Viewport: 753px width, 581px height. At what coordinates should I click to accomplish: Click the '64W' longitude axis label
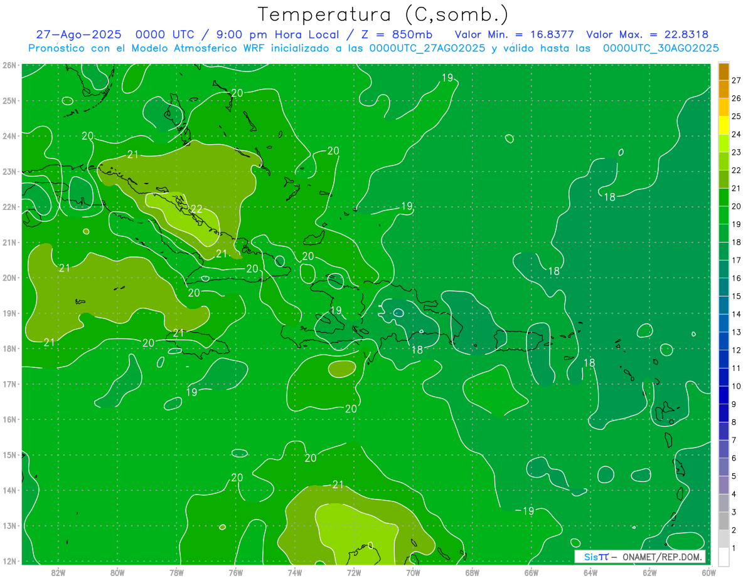click(590, 572)
